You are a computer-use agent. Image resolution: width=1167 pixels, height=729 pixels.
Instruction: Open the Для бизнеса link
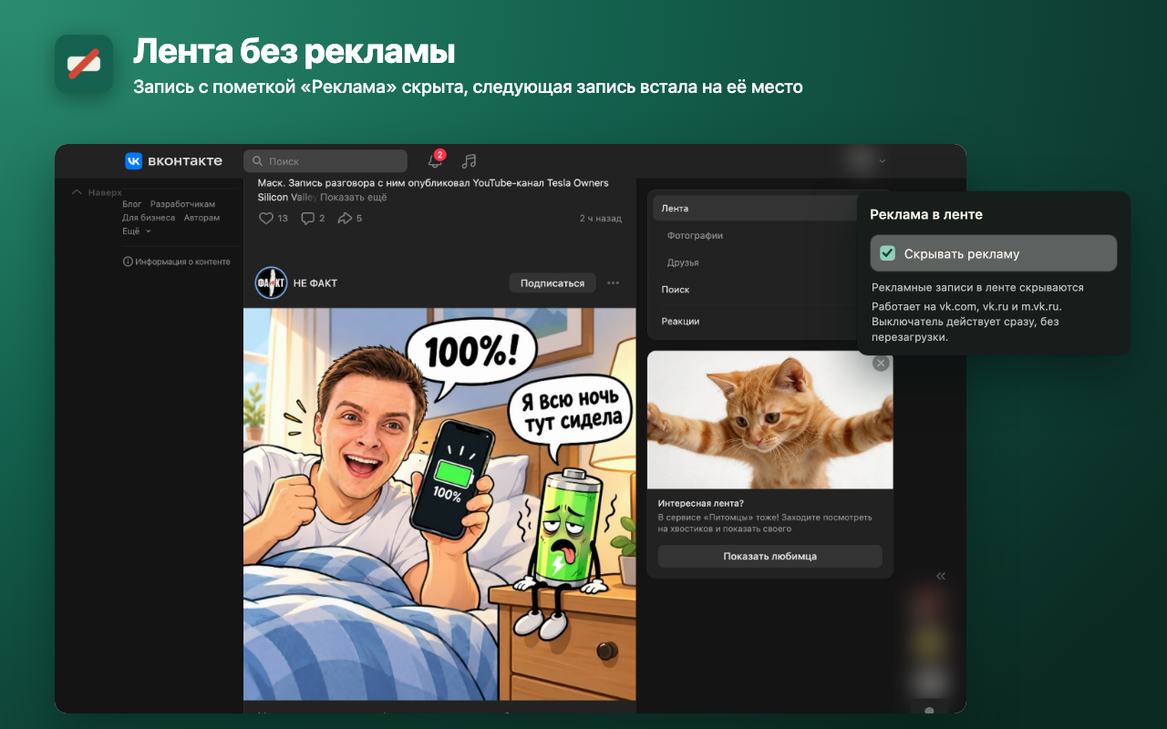click(149, 218)
